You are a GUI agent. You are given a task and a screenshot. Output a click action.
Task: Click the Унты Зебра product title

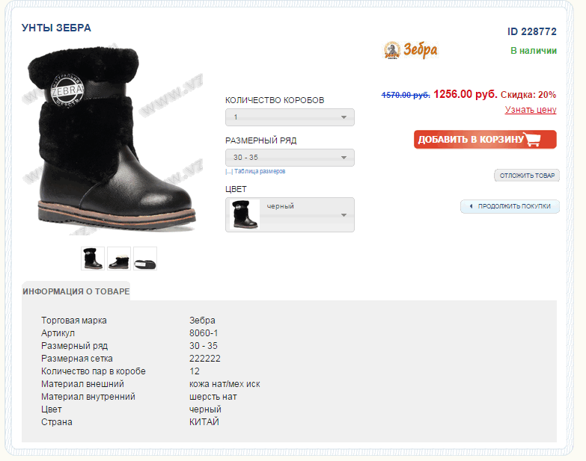coord(56,28)
